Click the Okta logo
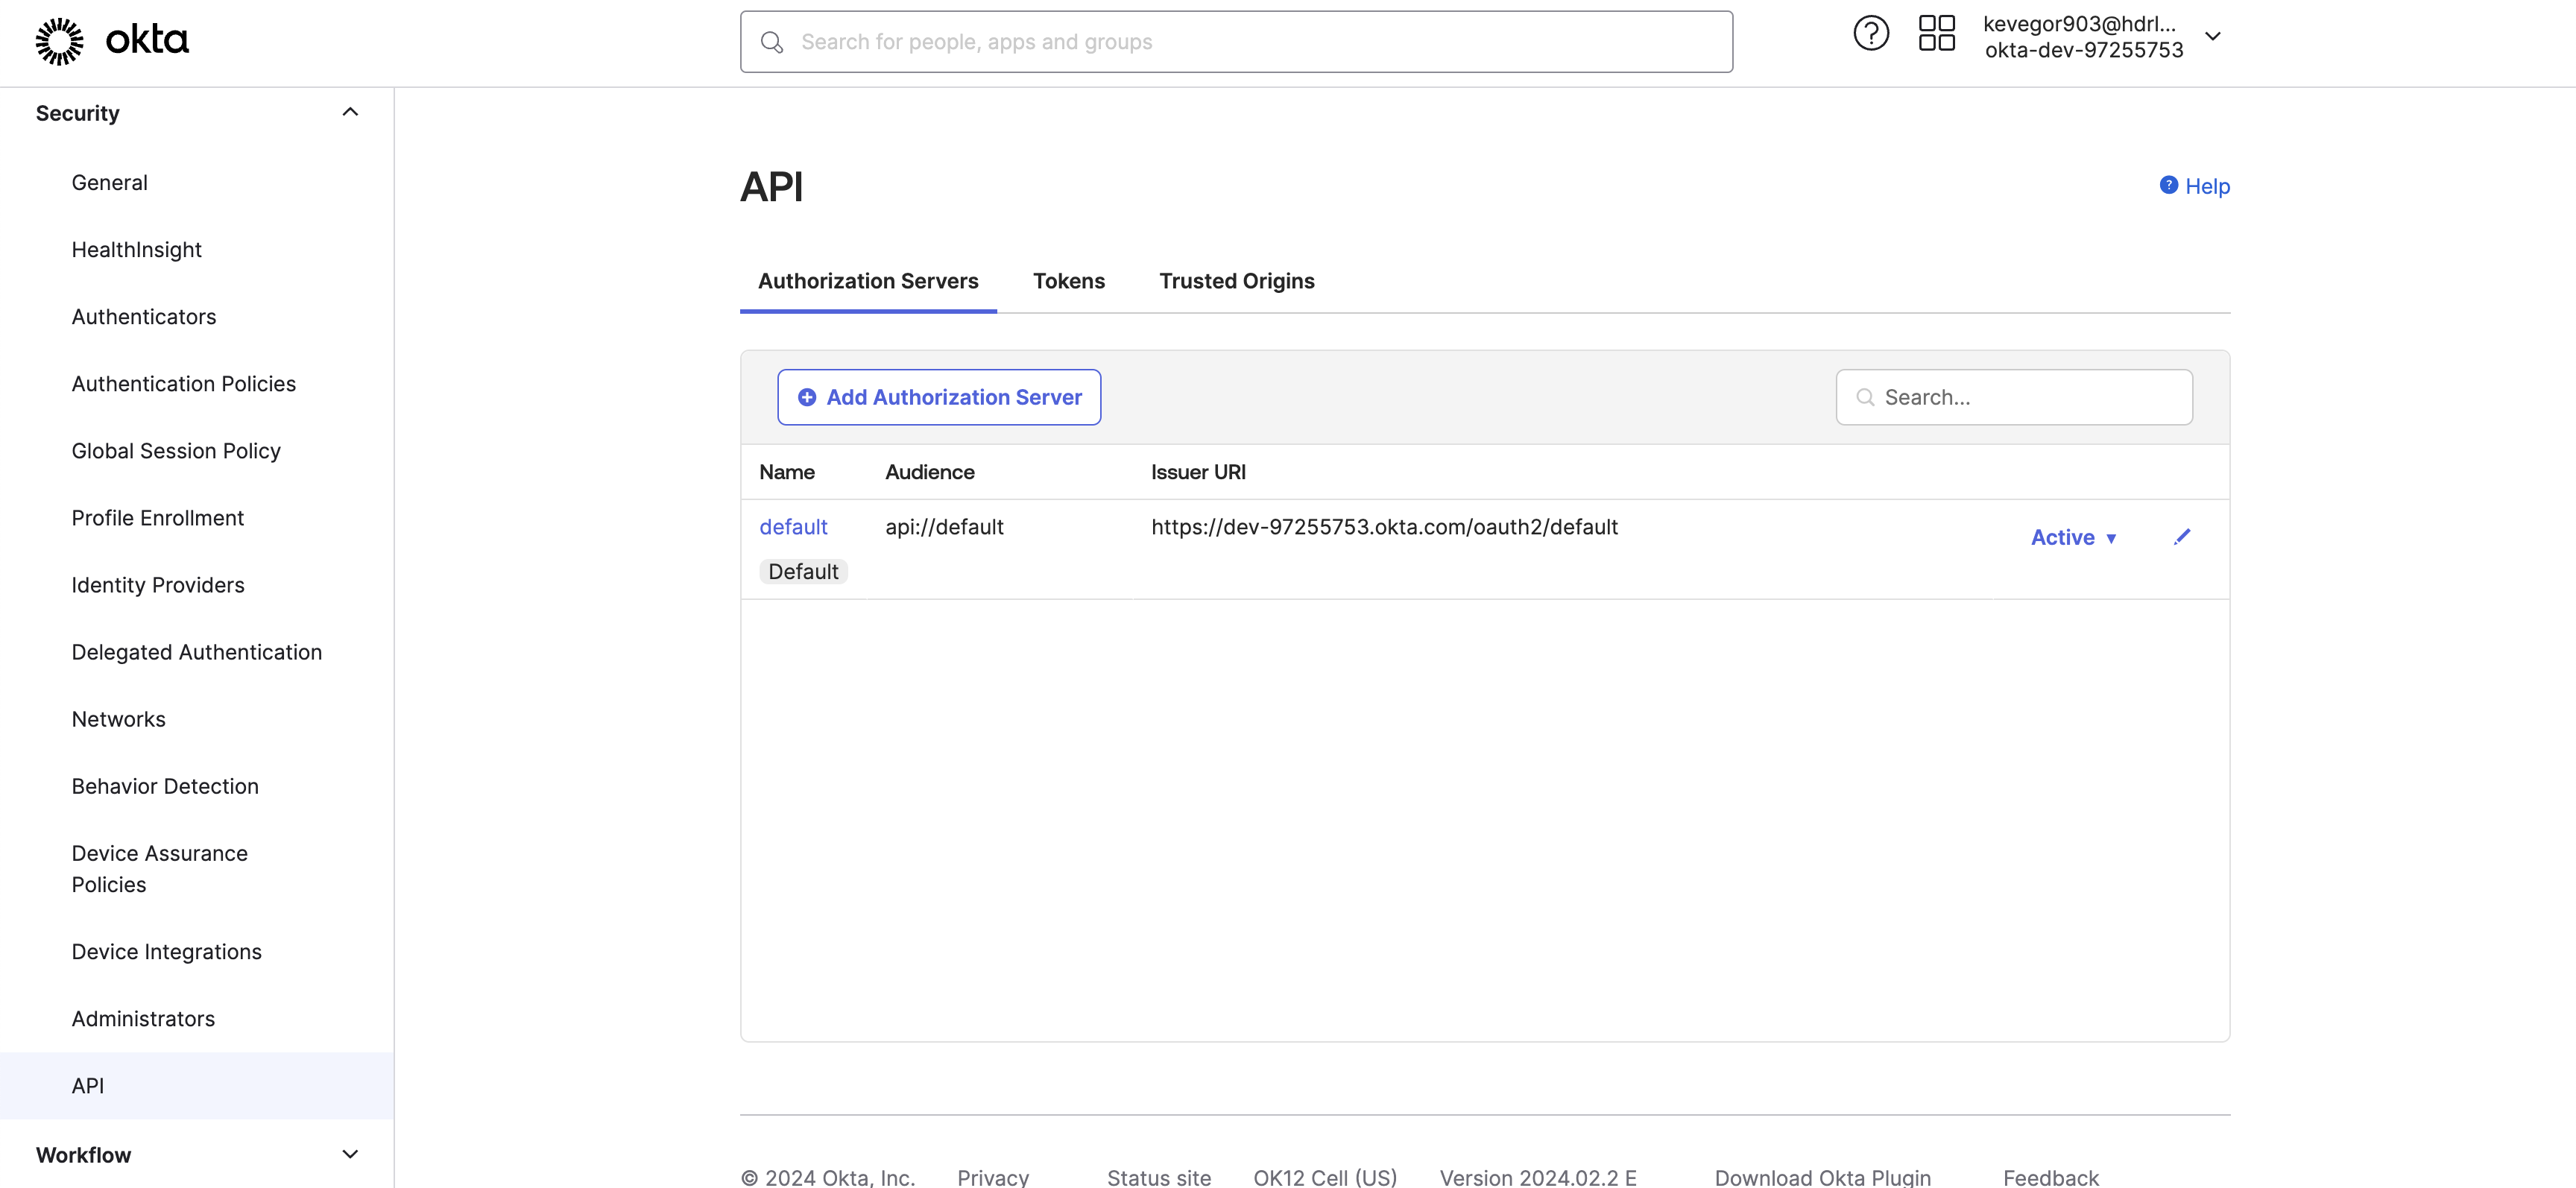The height and width of the screenshot is (1188, 2576). pyautogui.click(x=112, y=40)
